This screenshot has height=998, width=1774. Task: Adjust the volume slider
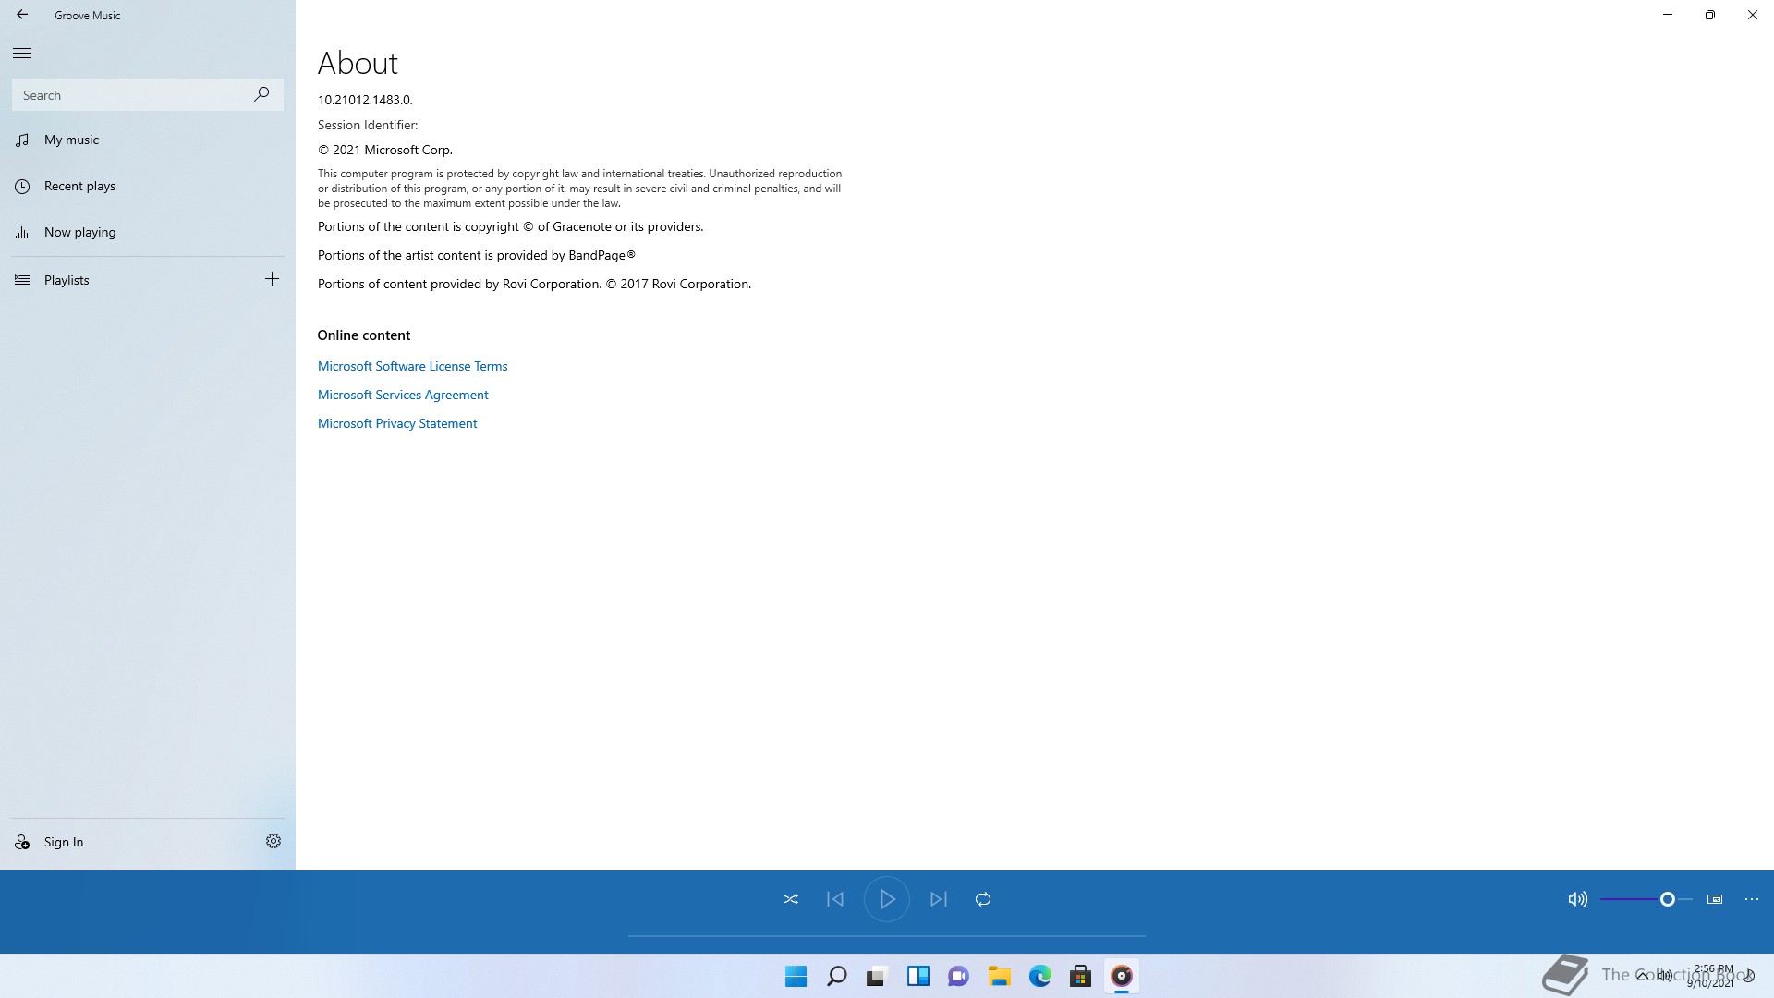click(x=1667, y=899)
